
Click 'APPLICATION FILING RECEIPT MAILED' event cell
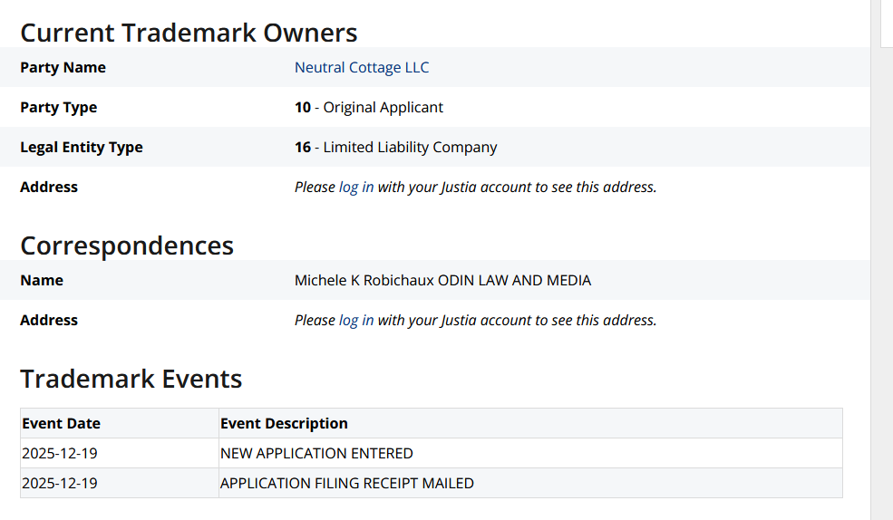530,483
